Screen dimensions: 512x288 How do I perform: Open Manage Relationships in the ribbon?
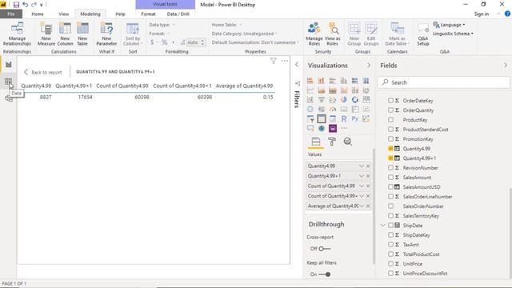(17, 34)
